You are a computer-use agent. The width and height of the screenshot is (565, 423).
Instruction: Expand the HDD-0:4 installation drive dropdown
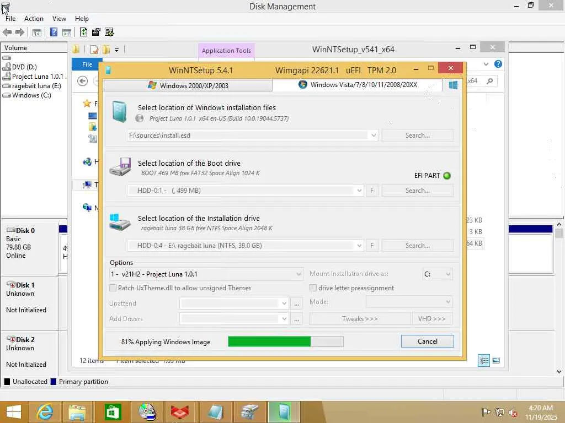359,245
